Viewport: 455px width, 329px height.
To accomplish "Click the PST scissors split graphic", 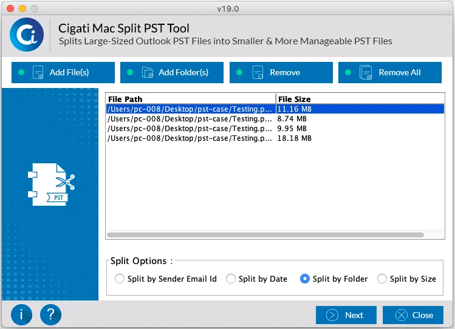I will tap(52, 185).
